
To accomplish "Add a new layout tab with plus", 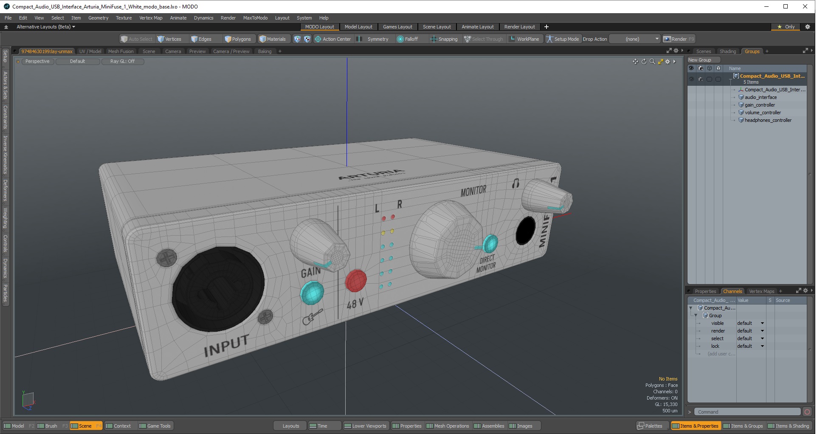I will click(546, 27).
